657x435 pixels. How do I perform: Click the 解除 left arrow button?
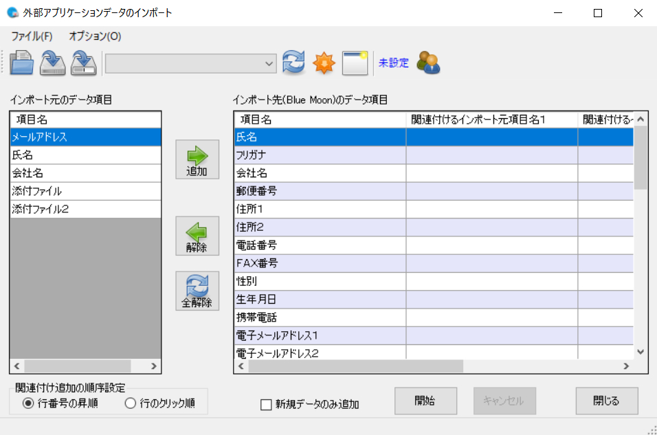pos(197,236)
